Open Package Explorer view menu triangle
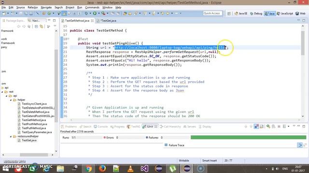 pyautogui.click(x=55, y=26)
